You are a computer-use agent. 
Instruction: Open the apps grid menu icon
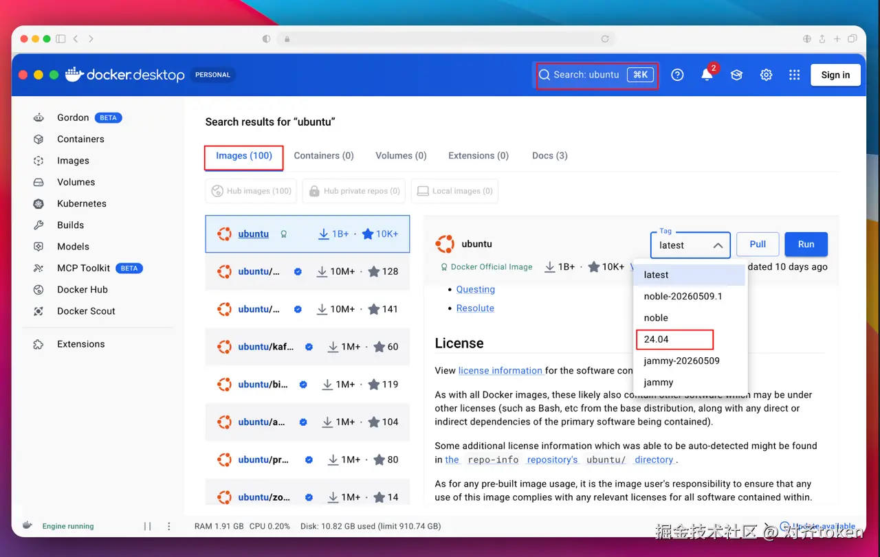(794, 75)
